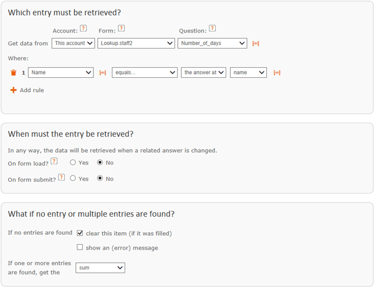Select Yes for On form load
Image resolution: width=374 pixels, height=287 pixels.
pos(73,162)
